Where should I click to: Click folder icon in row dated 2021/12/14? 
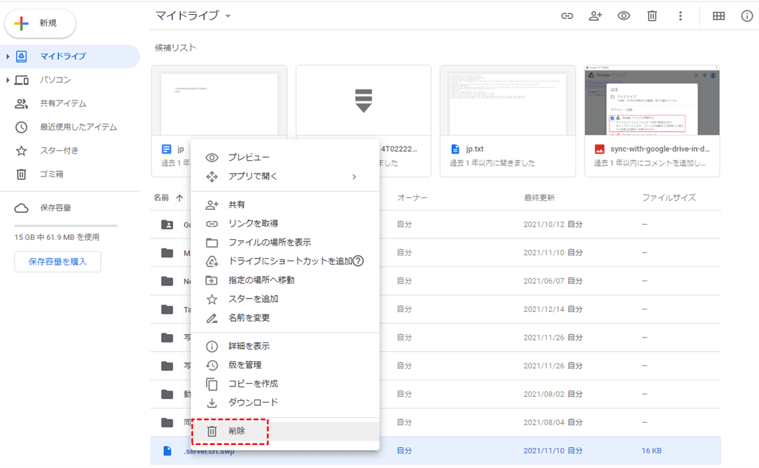click(x=167, y=309)
